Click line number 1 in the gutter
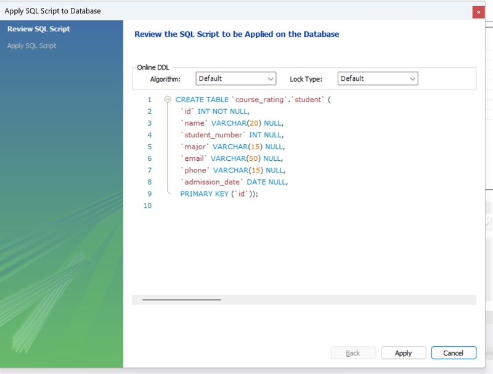The image size is (493, 374). [150, 100]
